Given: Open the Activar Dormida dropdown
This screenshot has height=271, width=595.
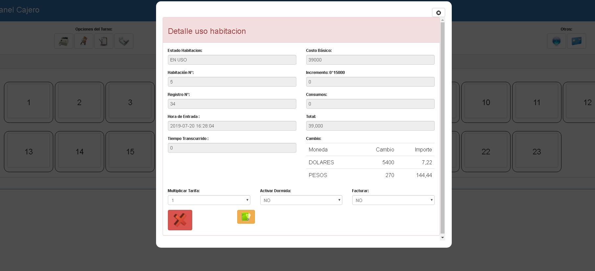Looking at the screenshot, I should pyautogui.click(x=301, y=200).
